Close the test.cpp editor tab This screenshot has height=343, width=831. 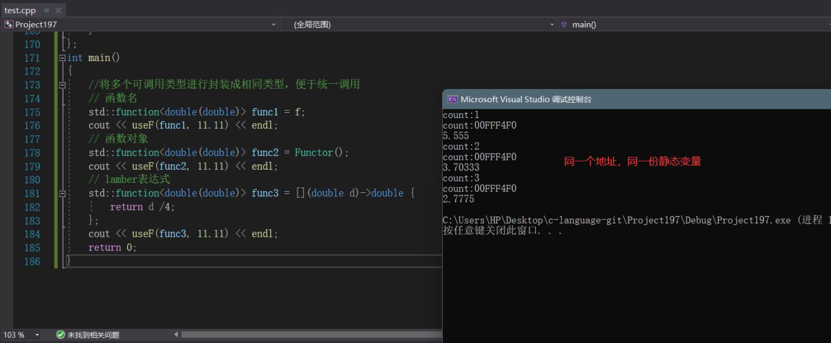tap(58, 11)
